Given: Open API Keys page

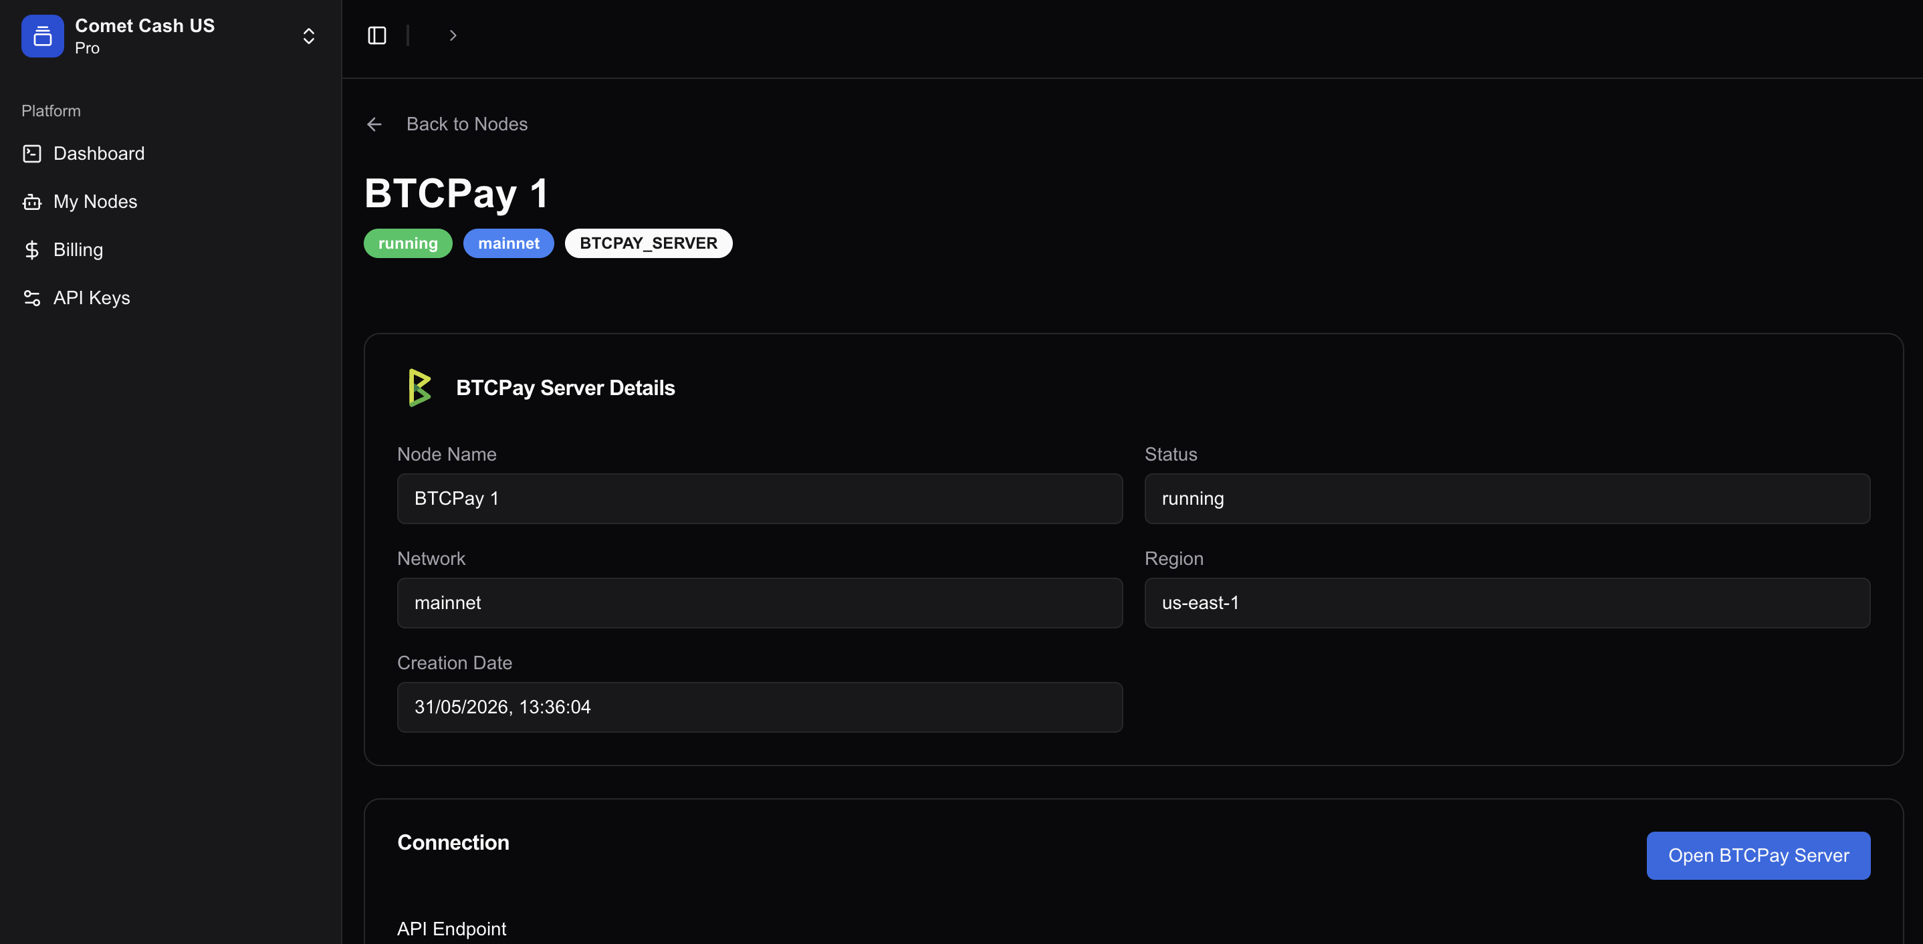Looking at the screenshot, I should coord(92,298).
